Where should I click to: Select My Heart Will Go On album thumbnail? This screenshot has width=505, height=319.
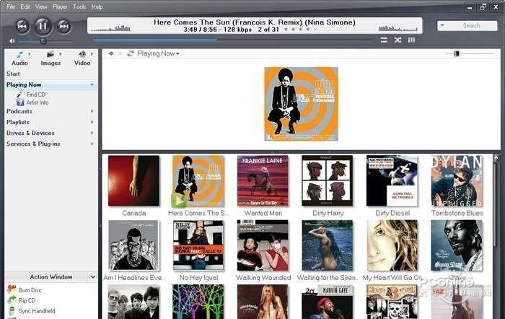(392, 245)
